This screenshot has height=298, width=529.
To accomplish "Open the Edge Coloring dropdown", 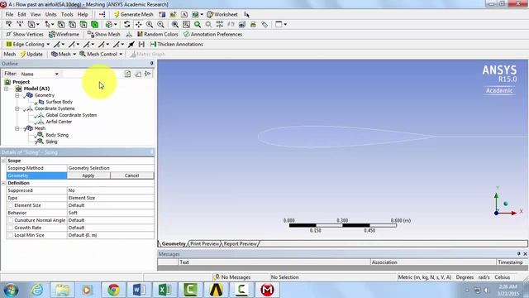I will [x=27, y=44].
